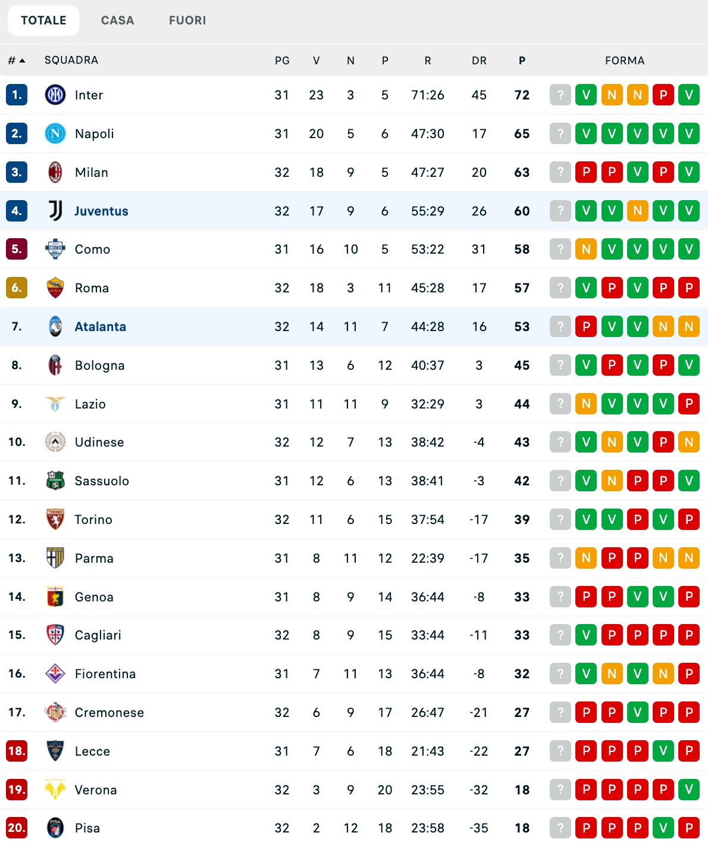Image resolution: width=708 pixels, height=842 pixels.
Task: Click the Lecce club crest icon
Action: [55, 751]
